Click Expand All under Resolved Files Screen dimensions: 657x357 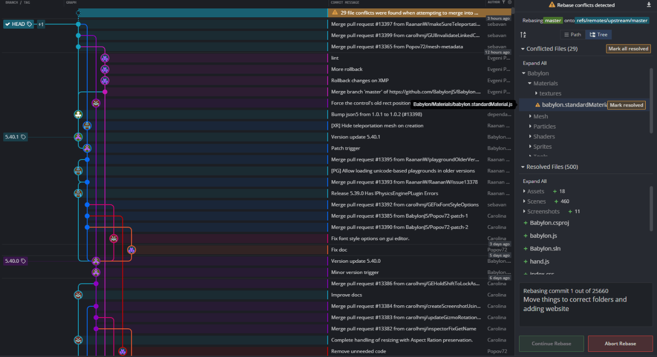tap(535, 182)
